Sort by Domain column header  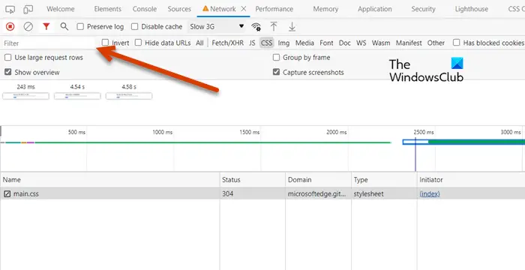(319, 180)
